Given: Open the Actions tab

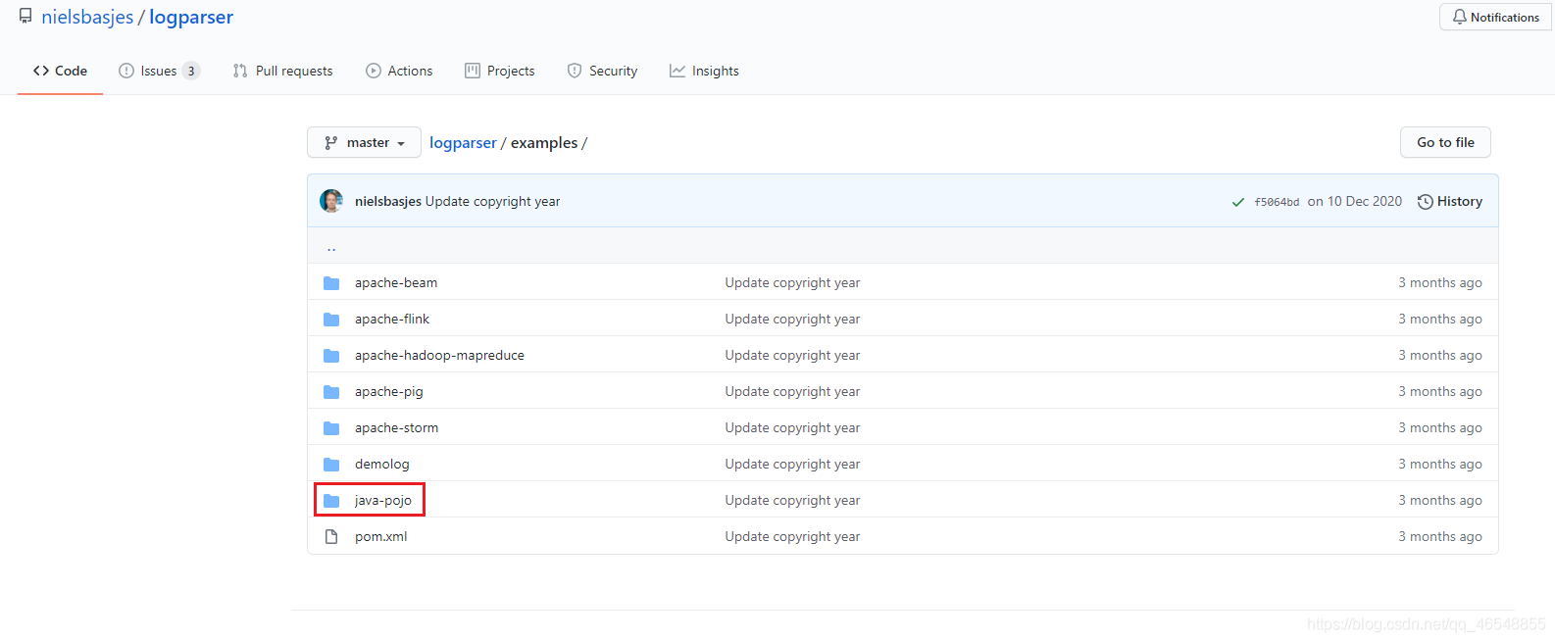Looking at the screenshot, I should coord(399,71).
